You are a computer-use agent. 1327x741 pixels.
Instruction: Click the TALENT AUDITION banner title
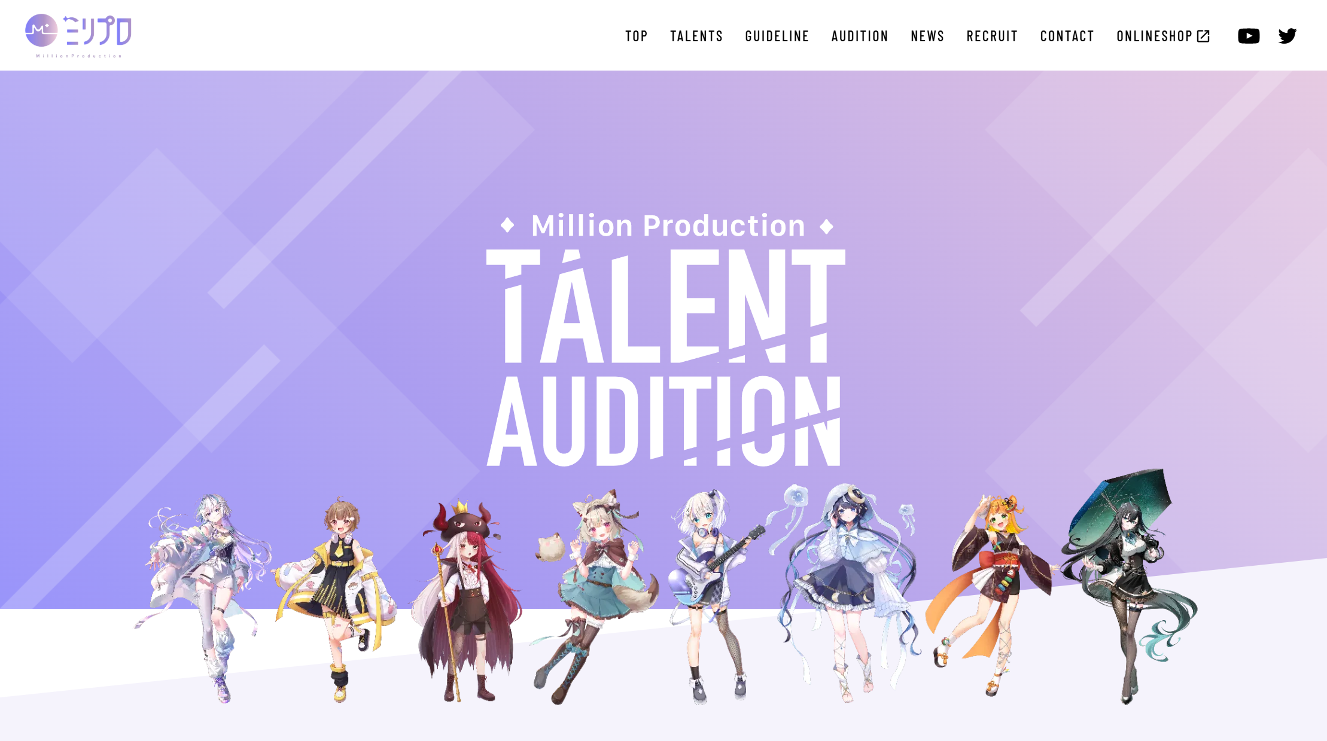pyautogui.click(x=665, y=357)
